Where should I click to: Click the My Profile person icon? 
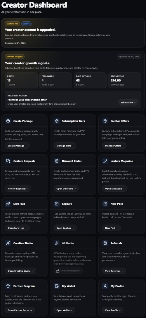(105, 286)
